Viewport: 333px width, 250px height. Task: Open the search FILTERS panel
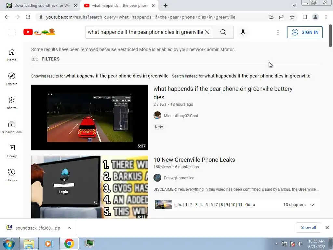pos(46,59)
